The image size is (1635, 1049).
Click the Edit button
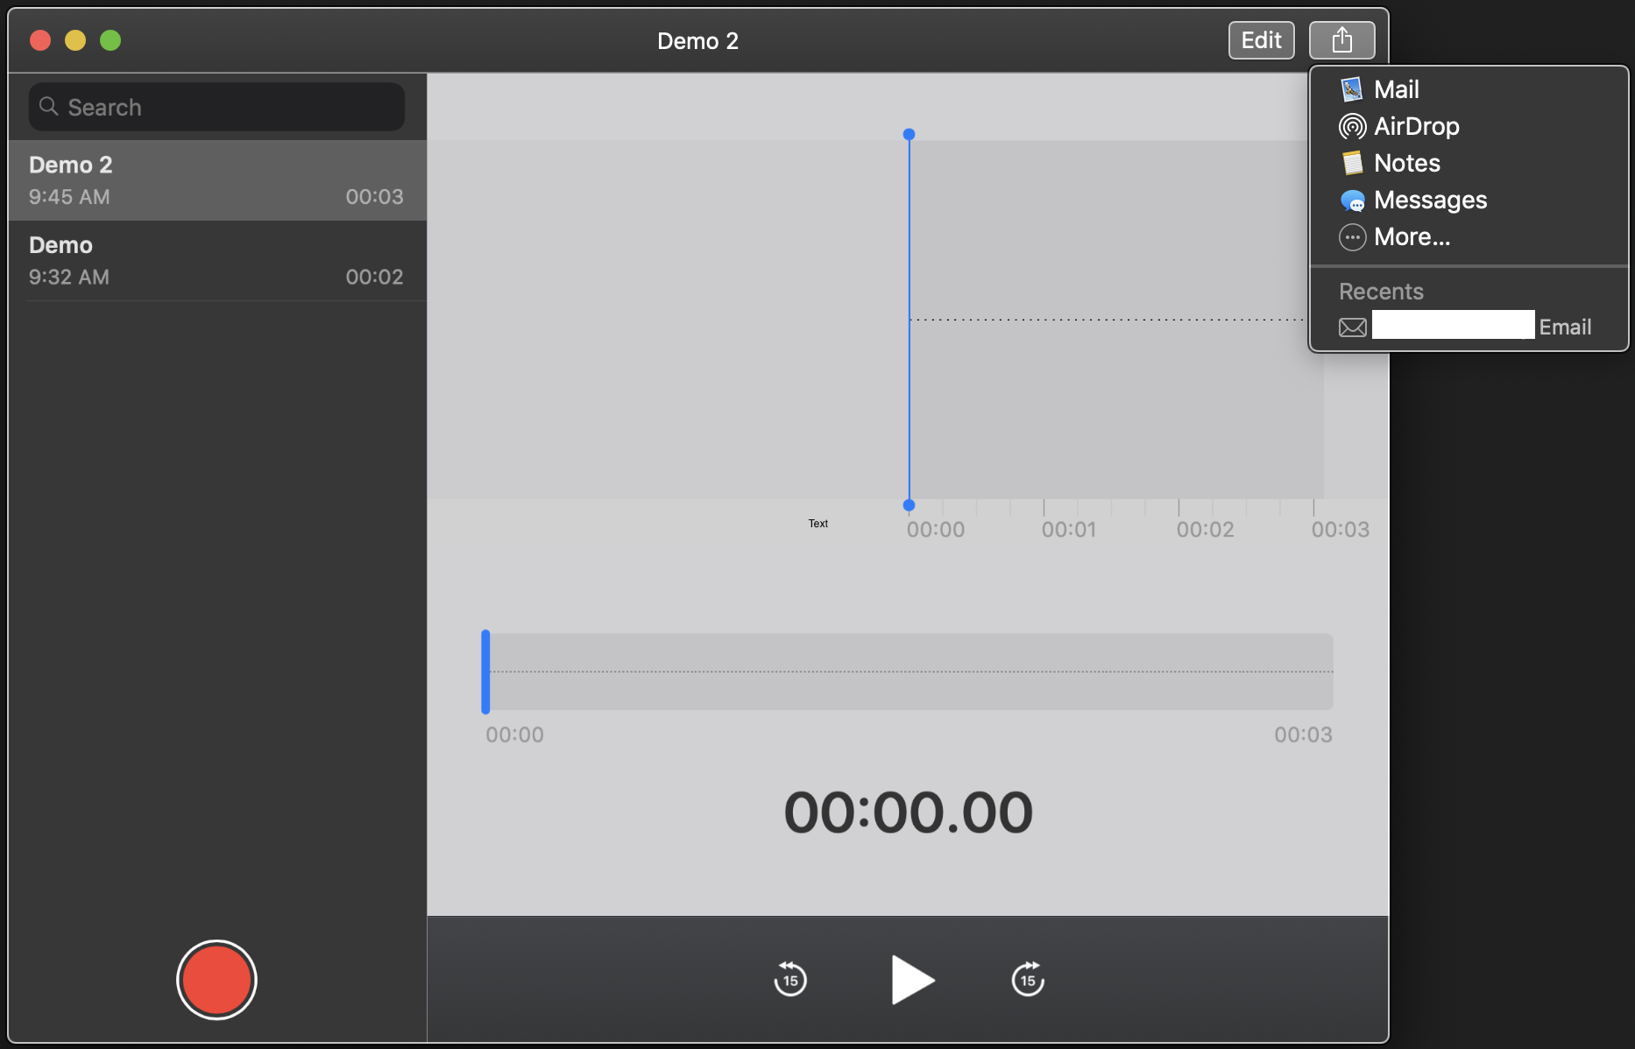[1261, 40]
